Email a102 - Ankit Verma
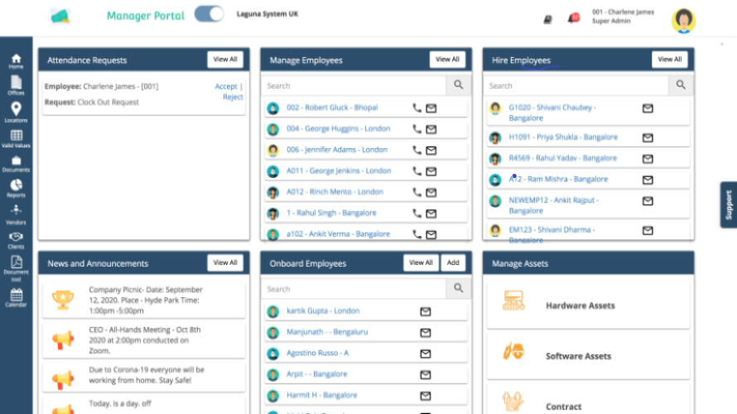 click(431, 234)
